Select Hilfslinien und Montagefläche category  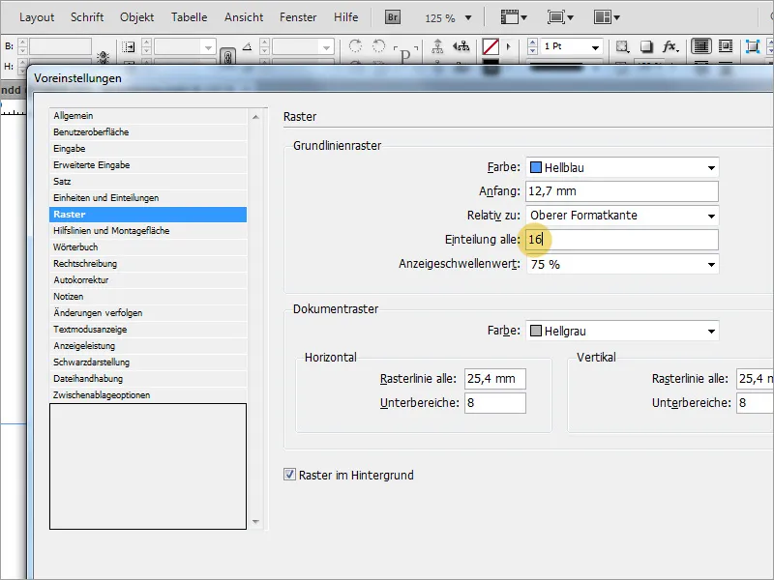[148, 231]
